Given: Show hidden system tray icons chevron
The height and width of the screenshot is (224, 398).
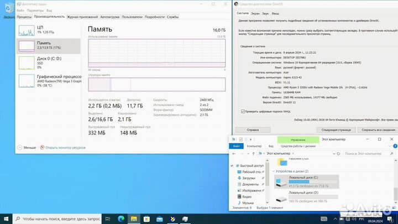Looking at the screenshot, I should point(335,219).
